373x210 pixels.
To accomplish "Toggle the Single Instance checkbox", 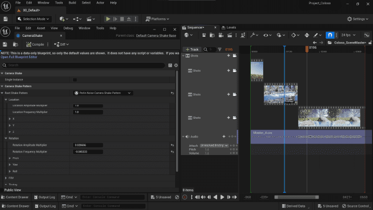I will click(75, 80).
